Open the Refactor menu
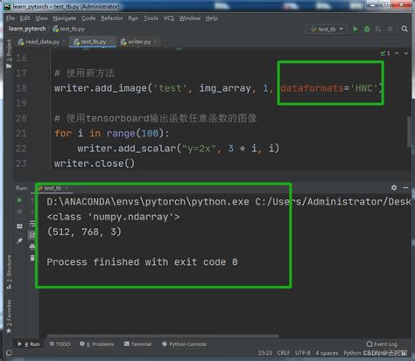Screen dimensions: 415x361 tap(112, 18)
